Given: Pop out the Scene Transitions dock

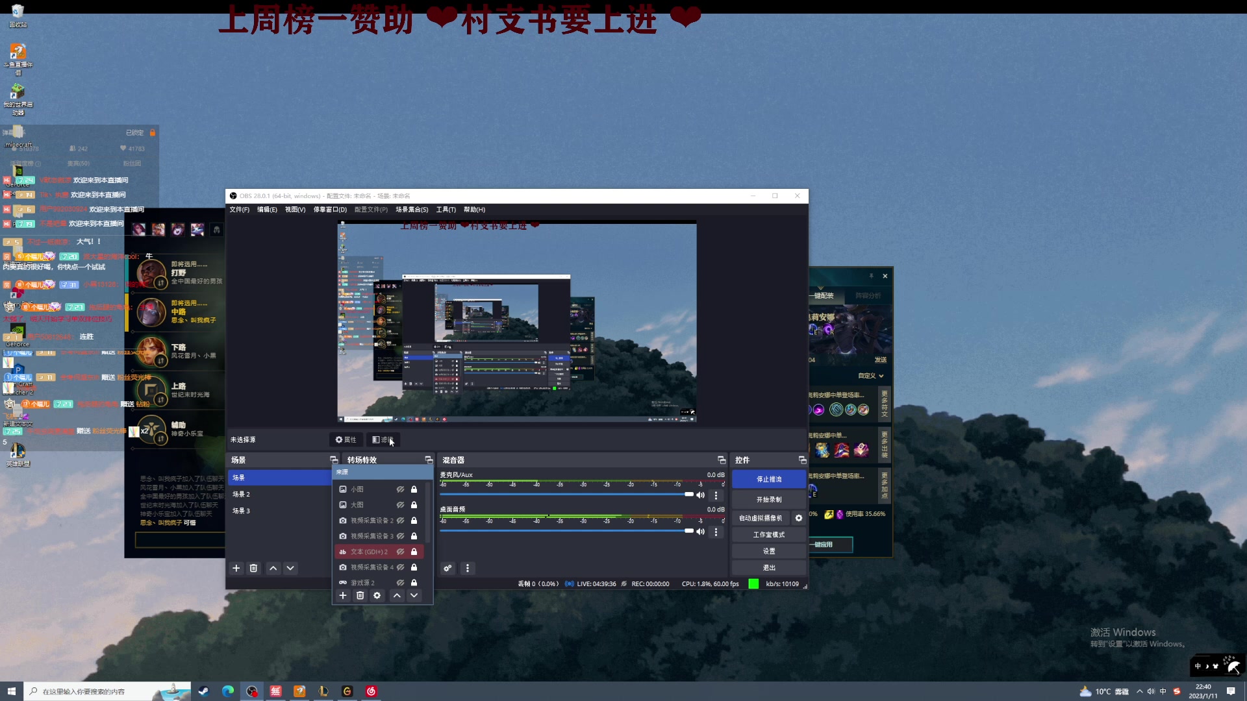Looking at the screenshot, I should tap(429, 460).
